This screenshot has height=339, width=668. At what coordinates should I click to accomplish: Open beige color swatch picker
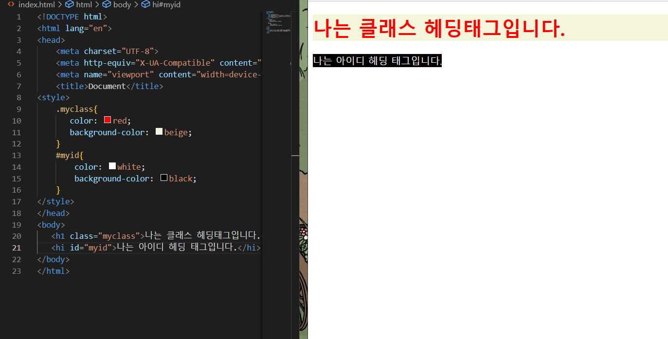[159, 131]
